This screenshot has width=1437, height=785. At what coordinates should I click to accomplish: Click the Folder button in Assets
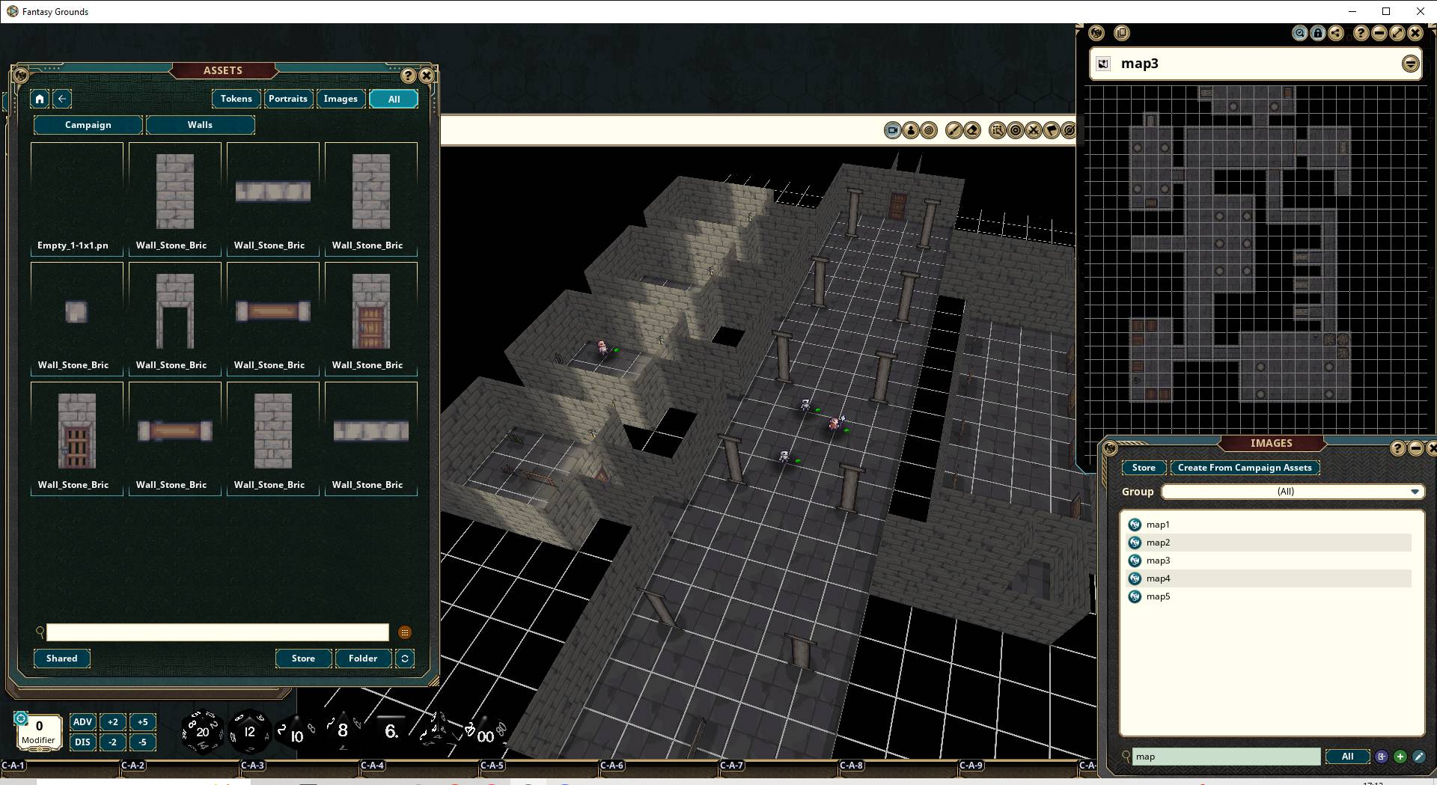point(363,659)
